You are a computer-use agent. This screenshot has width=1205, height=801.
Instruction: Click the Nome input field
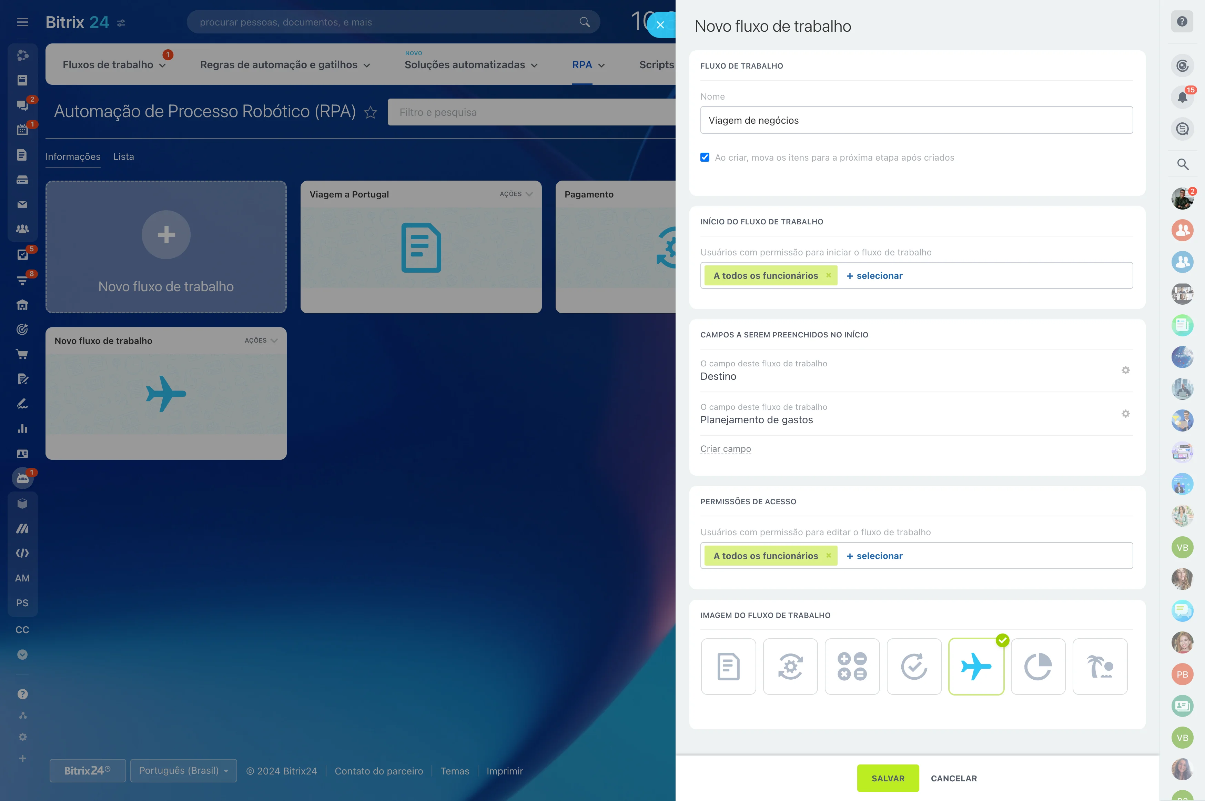click(916, 120)
